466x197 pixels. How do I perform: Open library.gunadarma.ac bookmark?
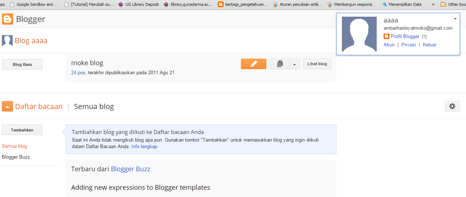pyautogui.click(x=188, y=4)
